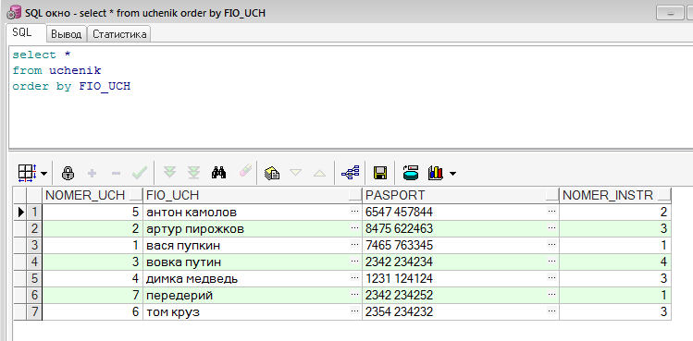The image size is (693, 341).
Task: Click the next record down-triangle icon
Action: click(295, 173)
